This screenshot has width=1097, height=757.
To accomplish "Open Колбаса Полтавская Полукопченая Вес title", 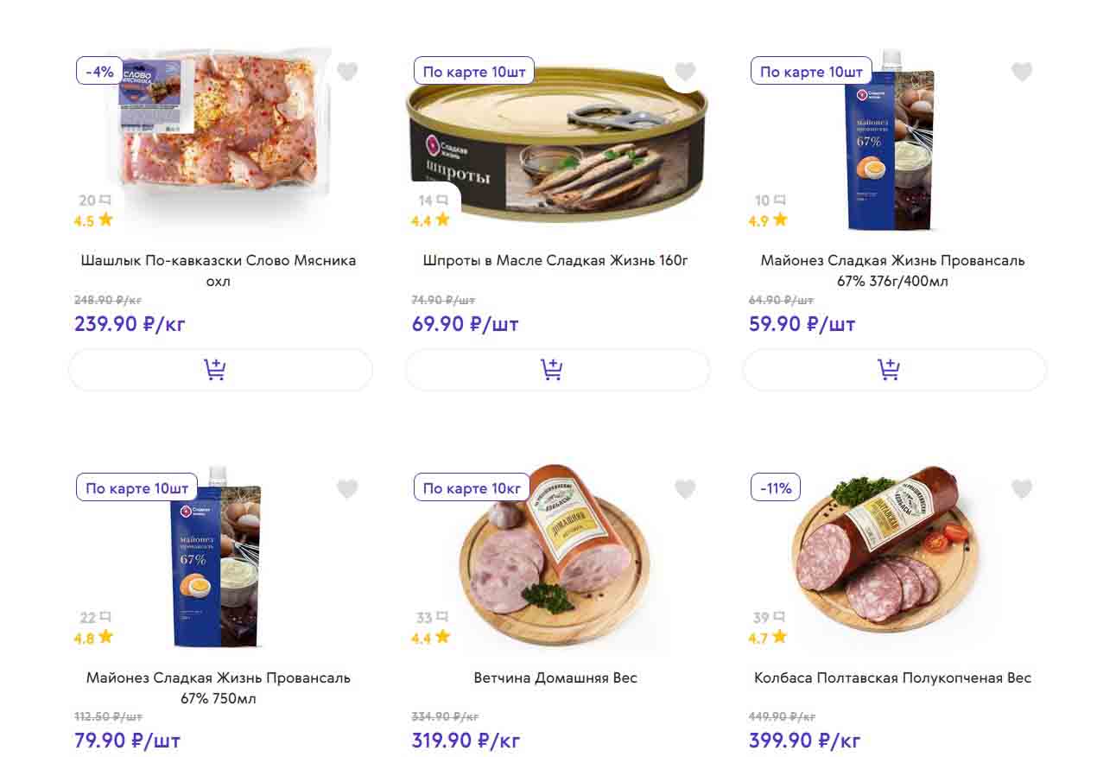I will [x=892, y=678].
